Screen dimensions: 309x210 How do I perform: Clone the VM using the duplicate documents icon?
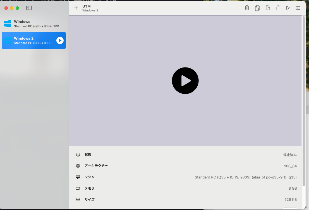click(257, 8)
